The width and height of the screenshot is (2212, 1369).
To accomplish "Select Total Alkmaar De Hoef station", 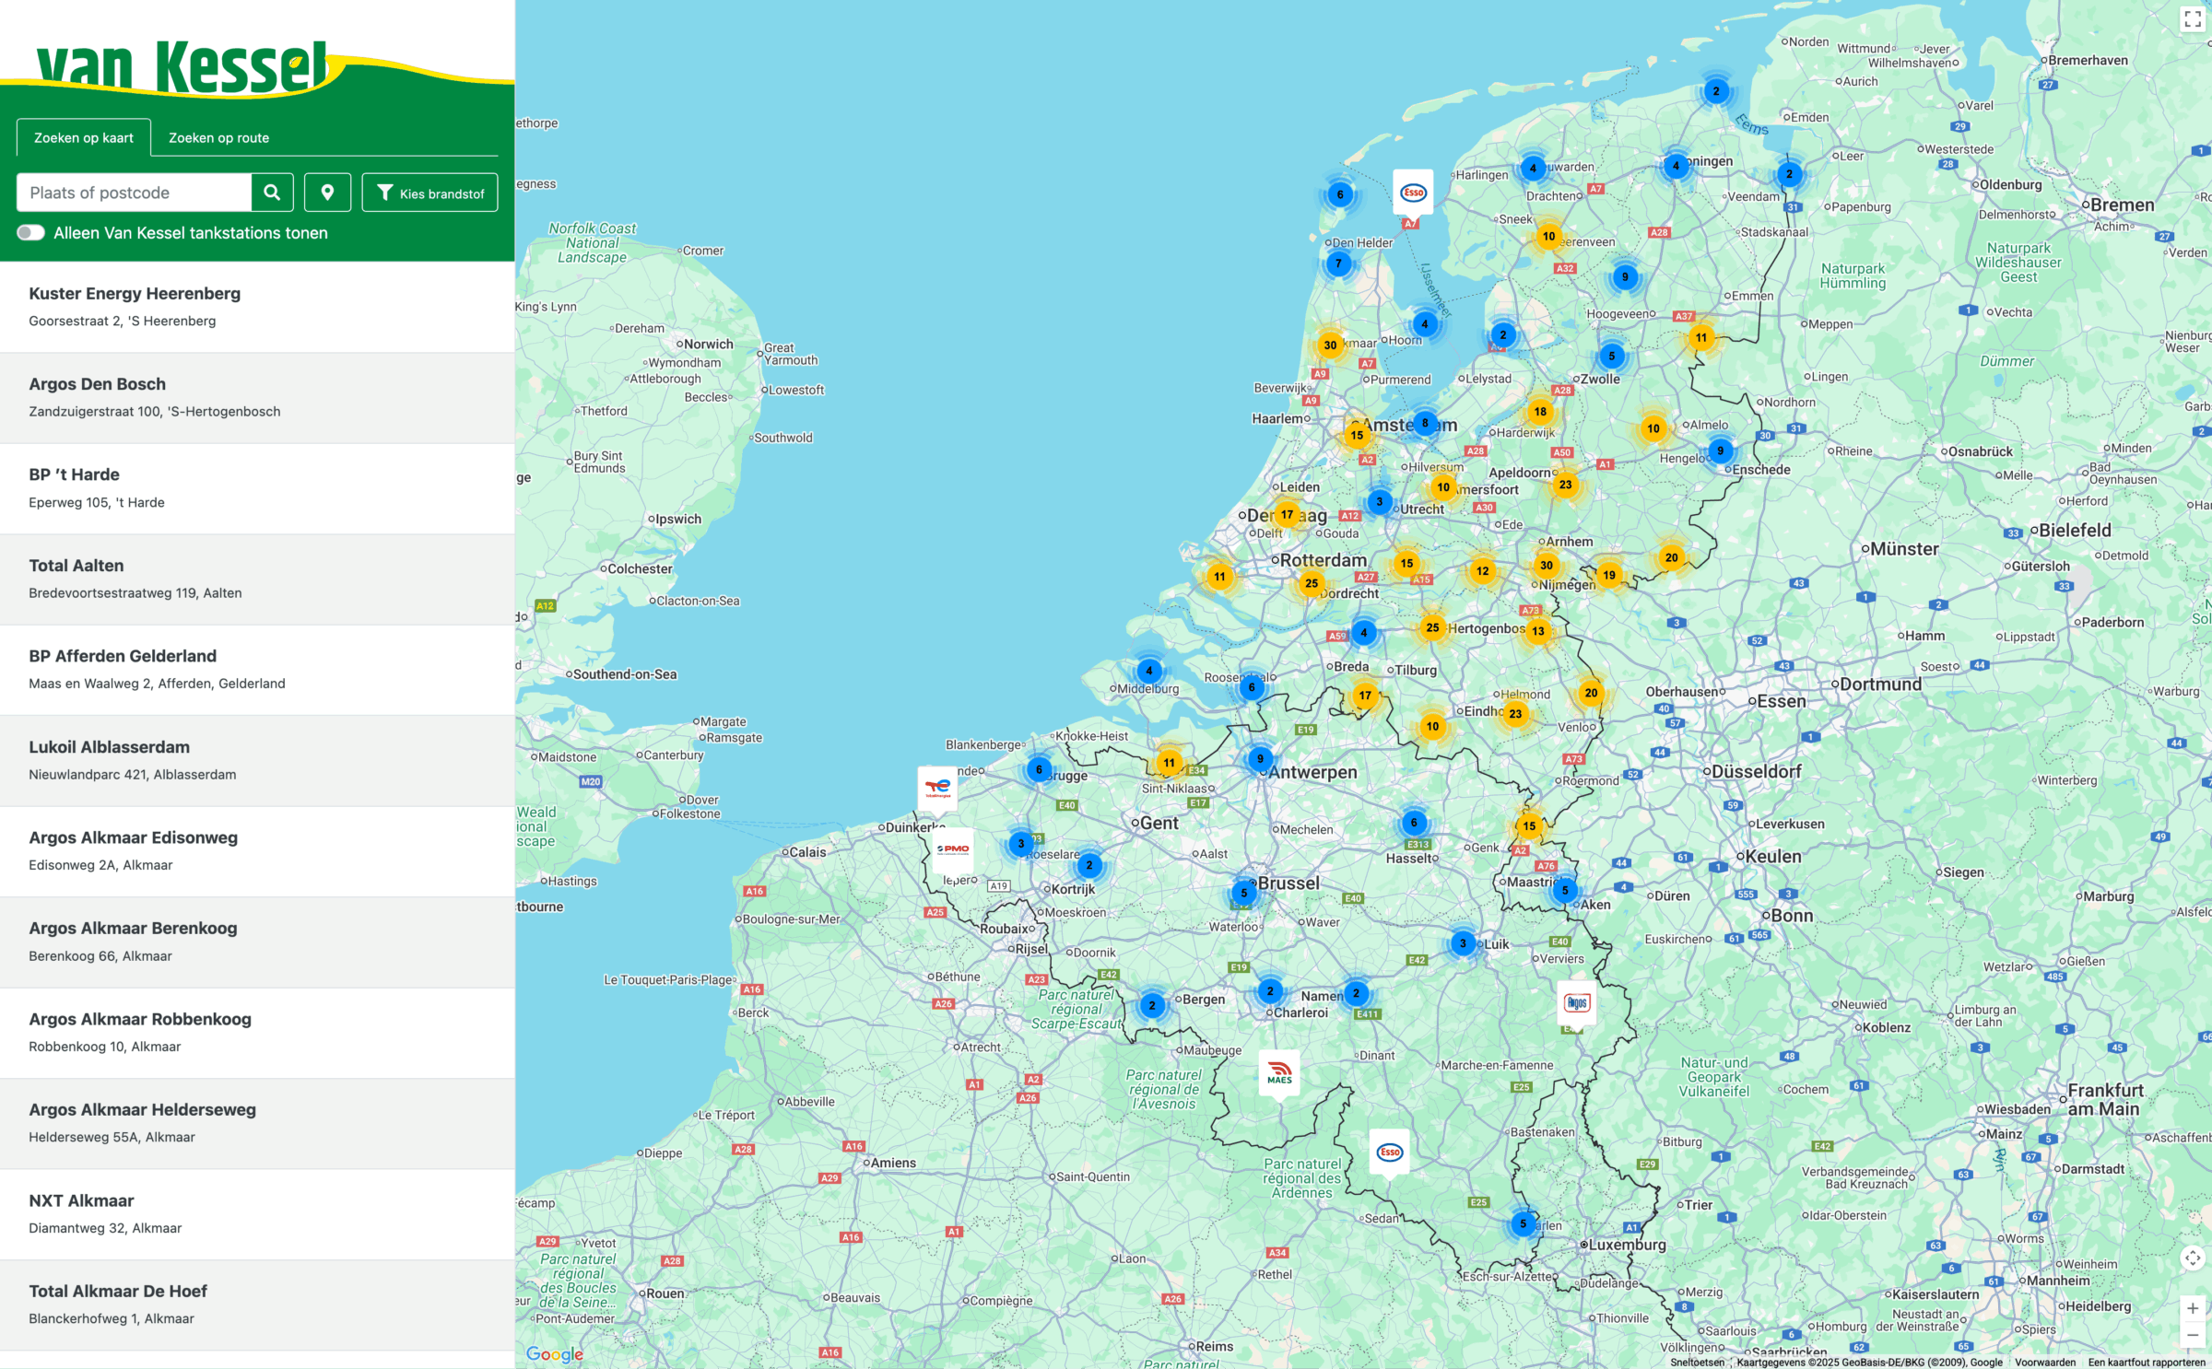I will [x=257, y=1305].
